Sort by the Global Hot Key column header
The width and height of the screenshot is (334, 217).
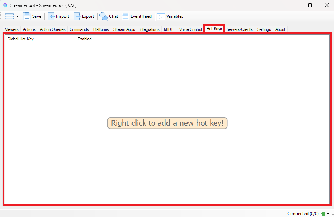(x=20, y=39)
